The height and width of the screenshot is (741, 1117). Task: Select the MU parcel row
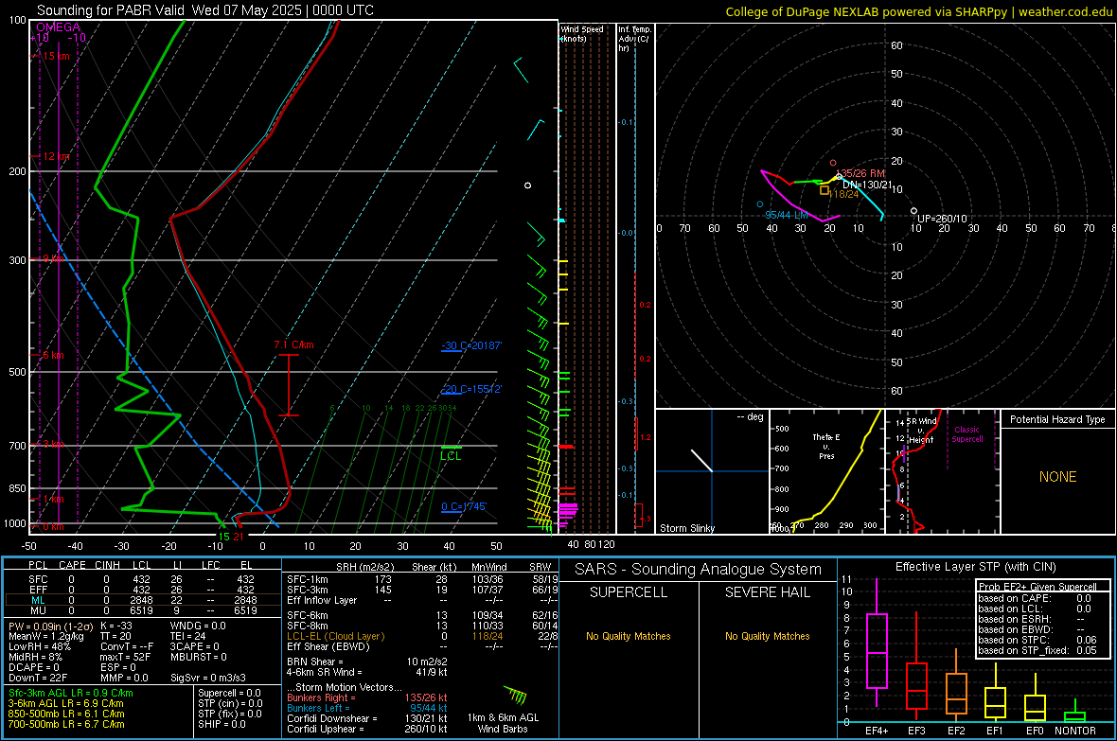click(141, 610)
